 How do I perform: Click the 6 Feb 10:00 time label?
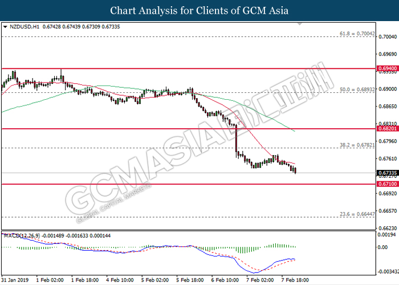(x=225, y=280)
